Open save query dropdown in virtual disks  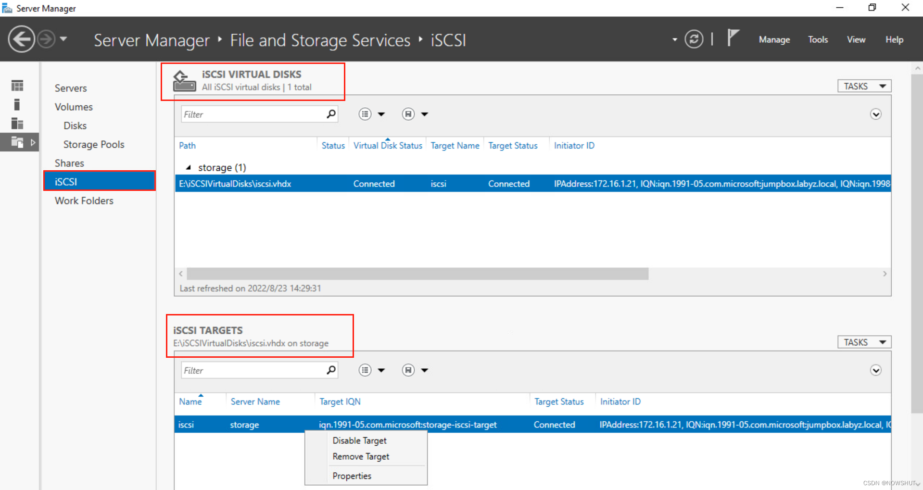pos(425,114)
